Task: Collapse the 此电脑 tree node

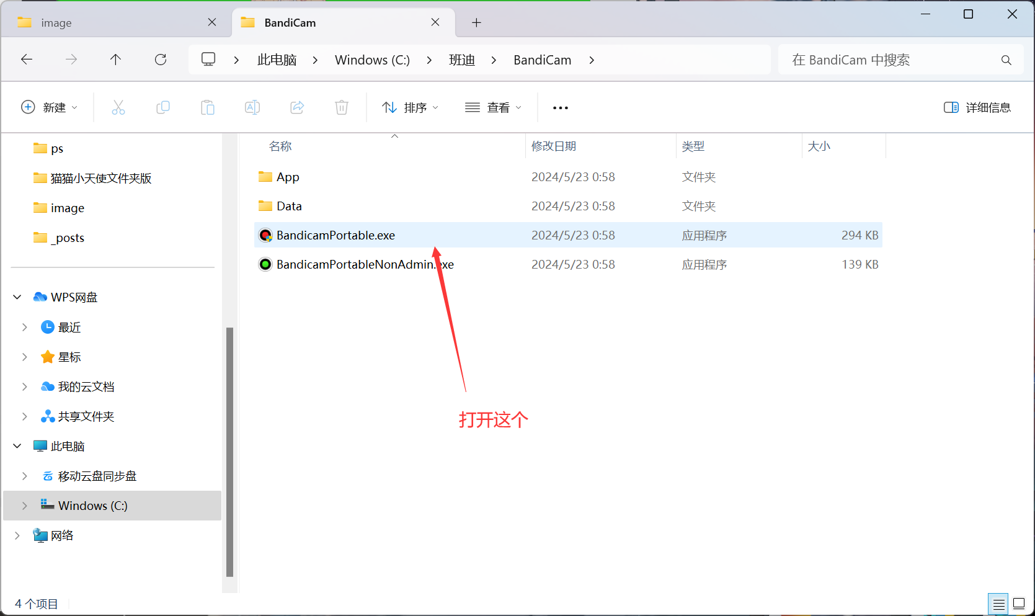Action: pos(17,446)
